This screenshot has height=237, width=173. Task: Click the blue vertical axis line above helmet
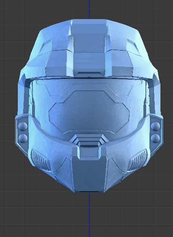pos(89,9)
